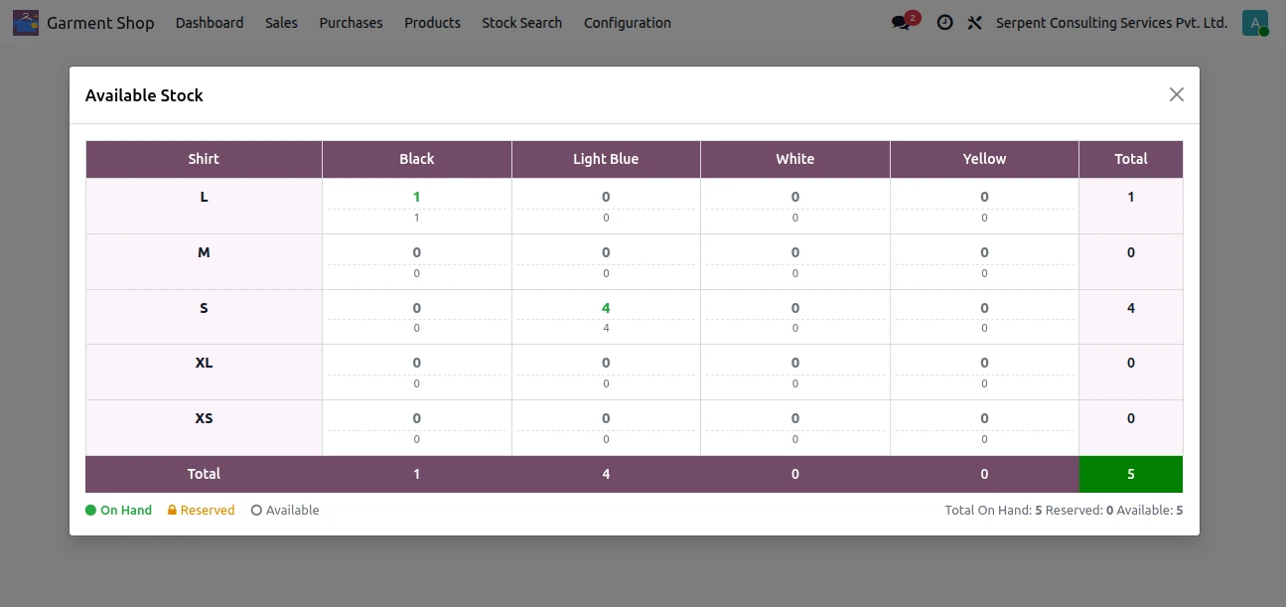Click the L row total value 1
Screen dimensions: 1286x607
coord(1131,197)
